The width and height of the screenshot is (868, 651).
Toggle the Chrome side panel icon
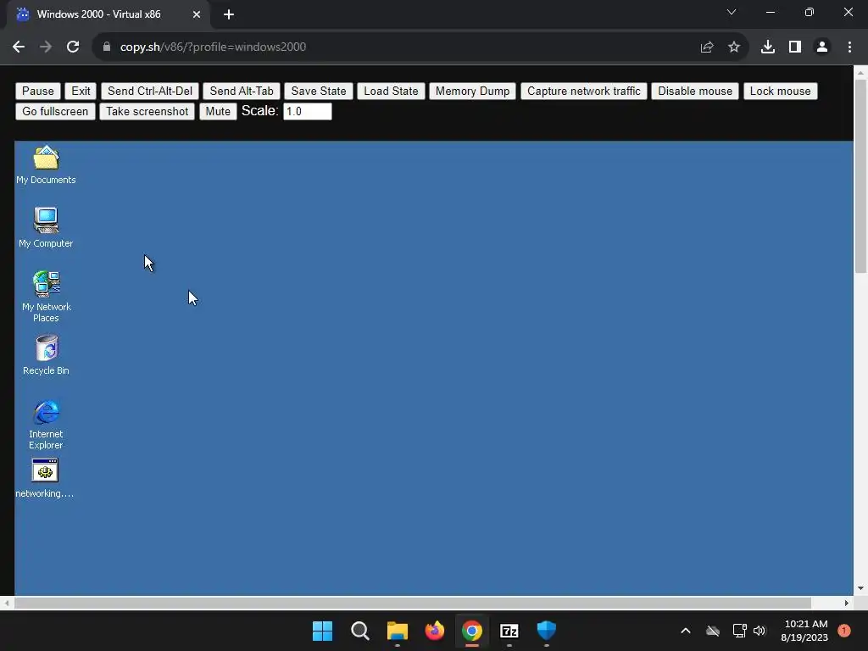coord(795,47)
